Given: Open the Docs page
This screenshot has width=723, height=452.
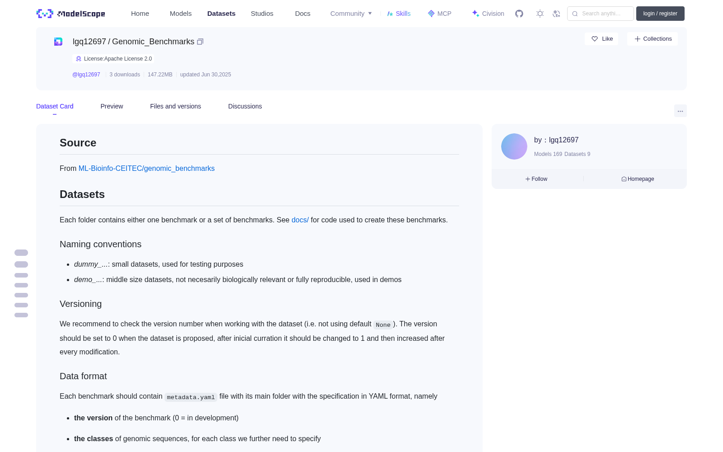Looking at the screenshot, I should click(x=303, y=14).
